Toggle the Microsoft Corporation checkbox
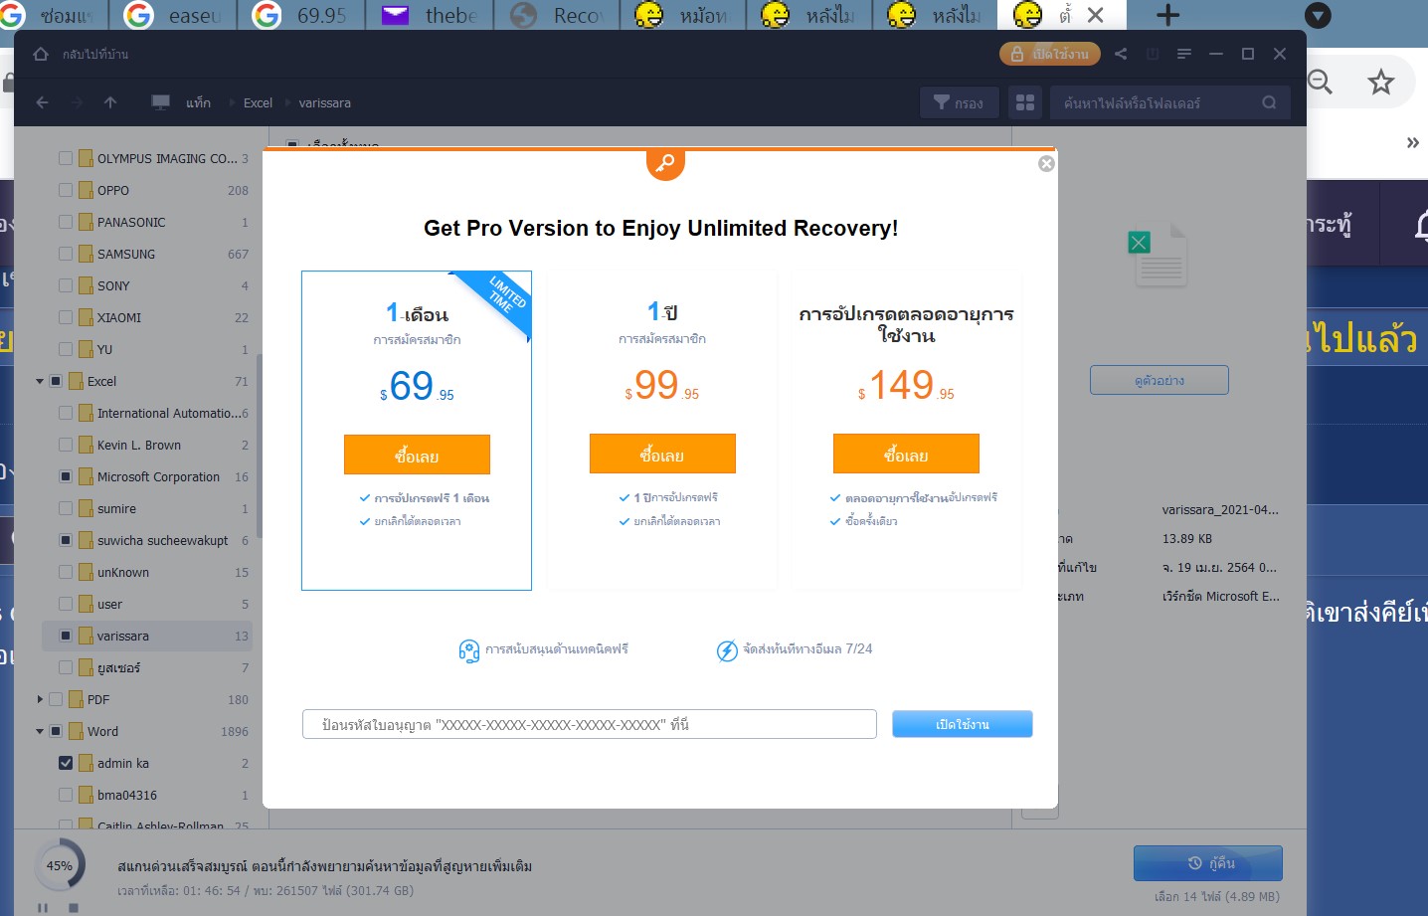Screen dimensions: 1428x916 coord(66,476)
